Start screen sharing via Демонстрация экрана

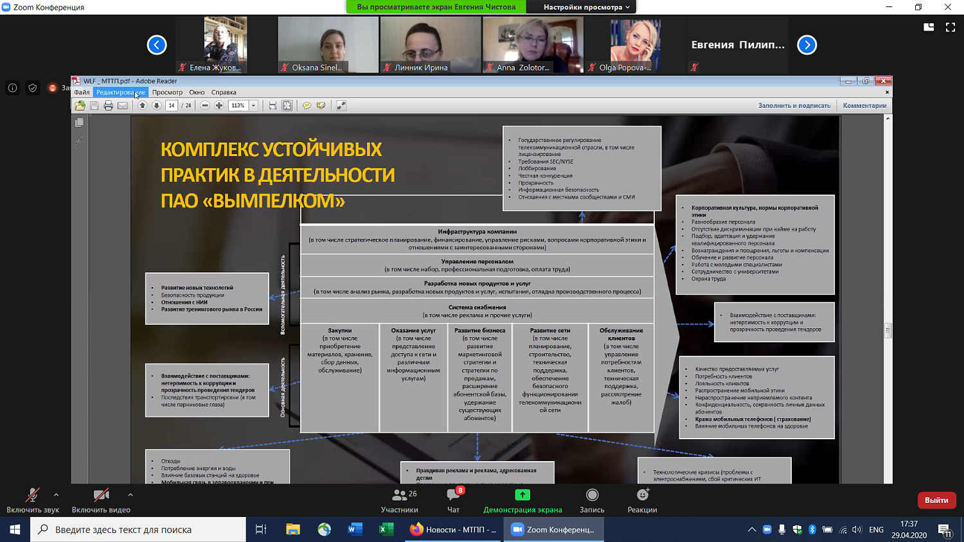point(522,500)
